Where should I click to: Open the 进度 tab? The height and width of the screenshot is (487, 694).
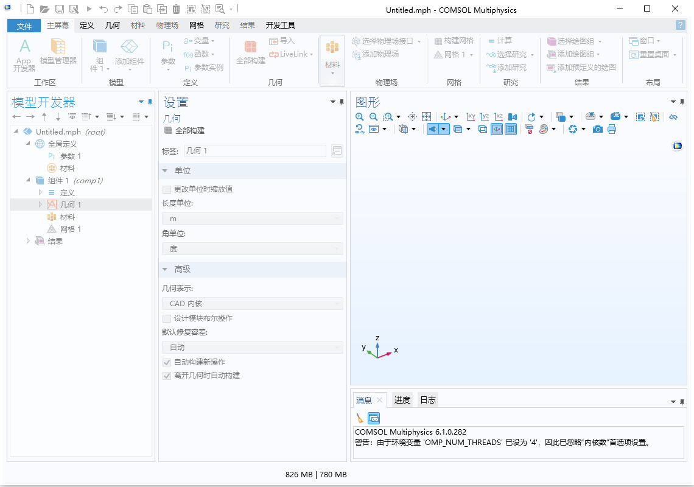click(402, 400)
